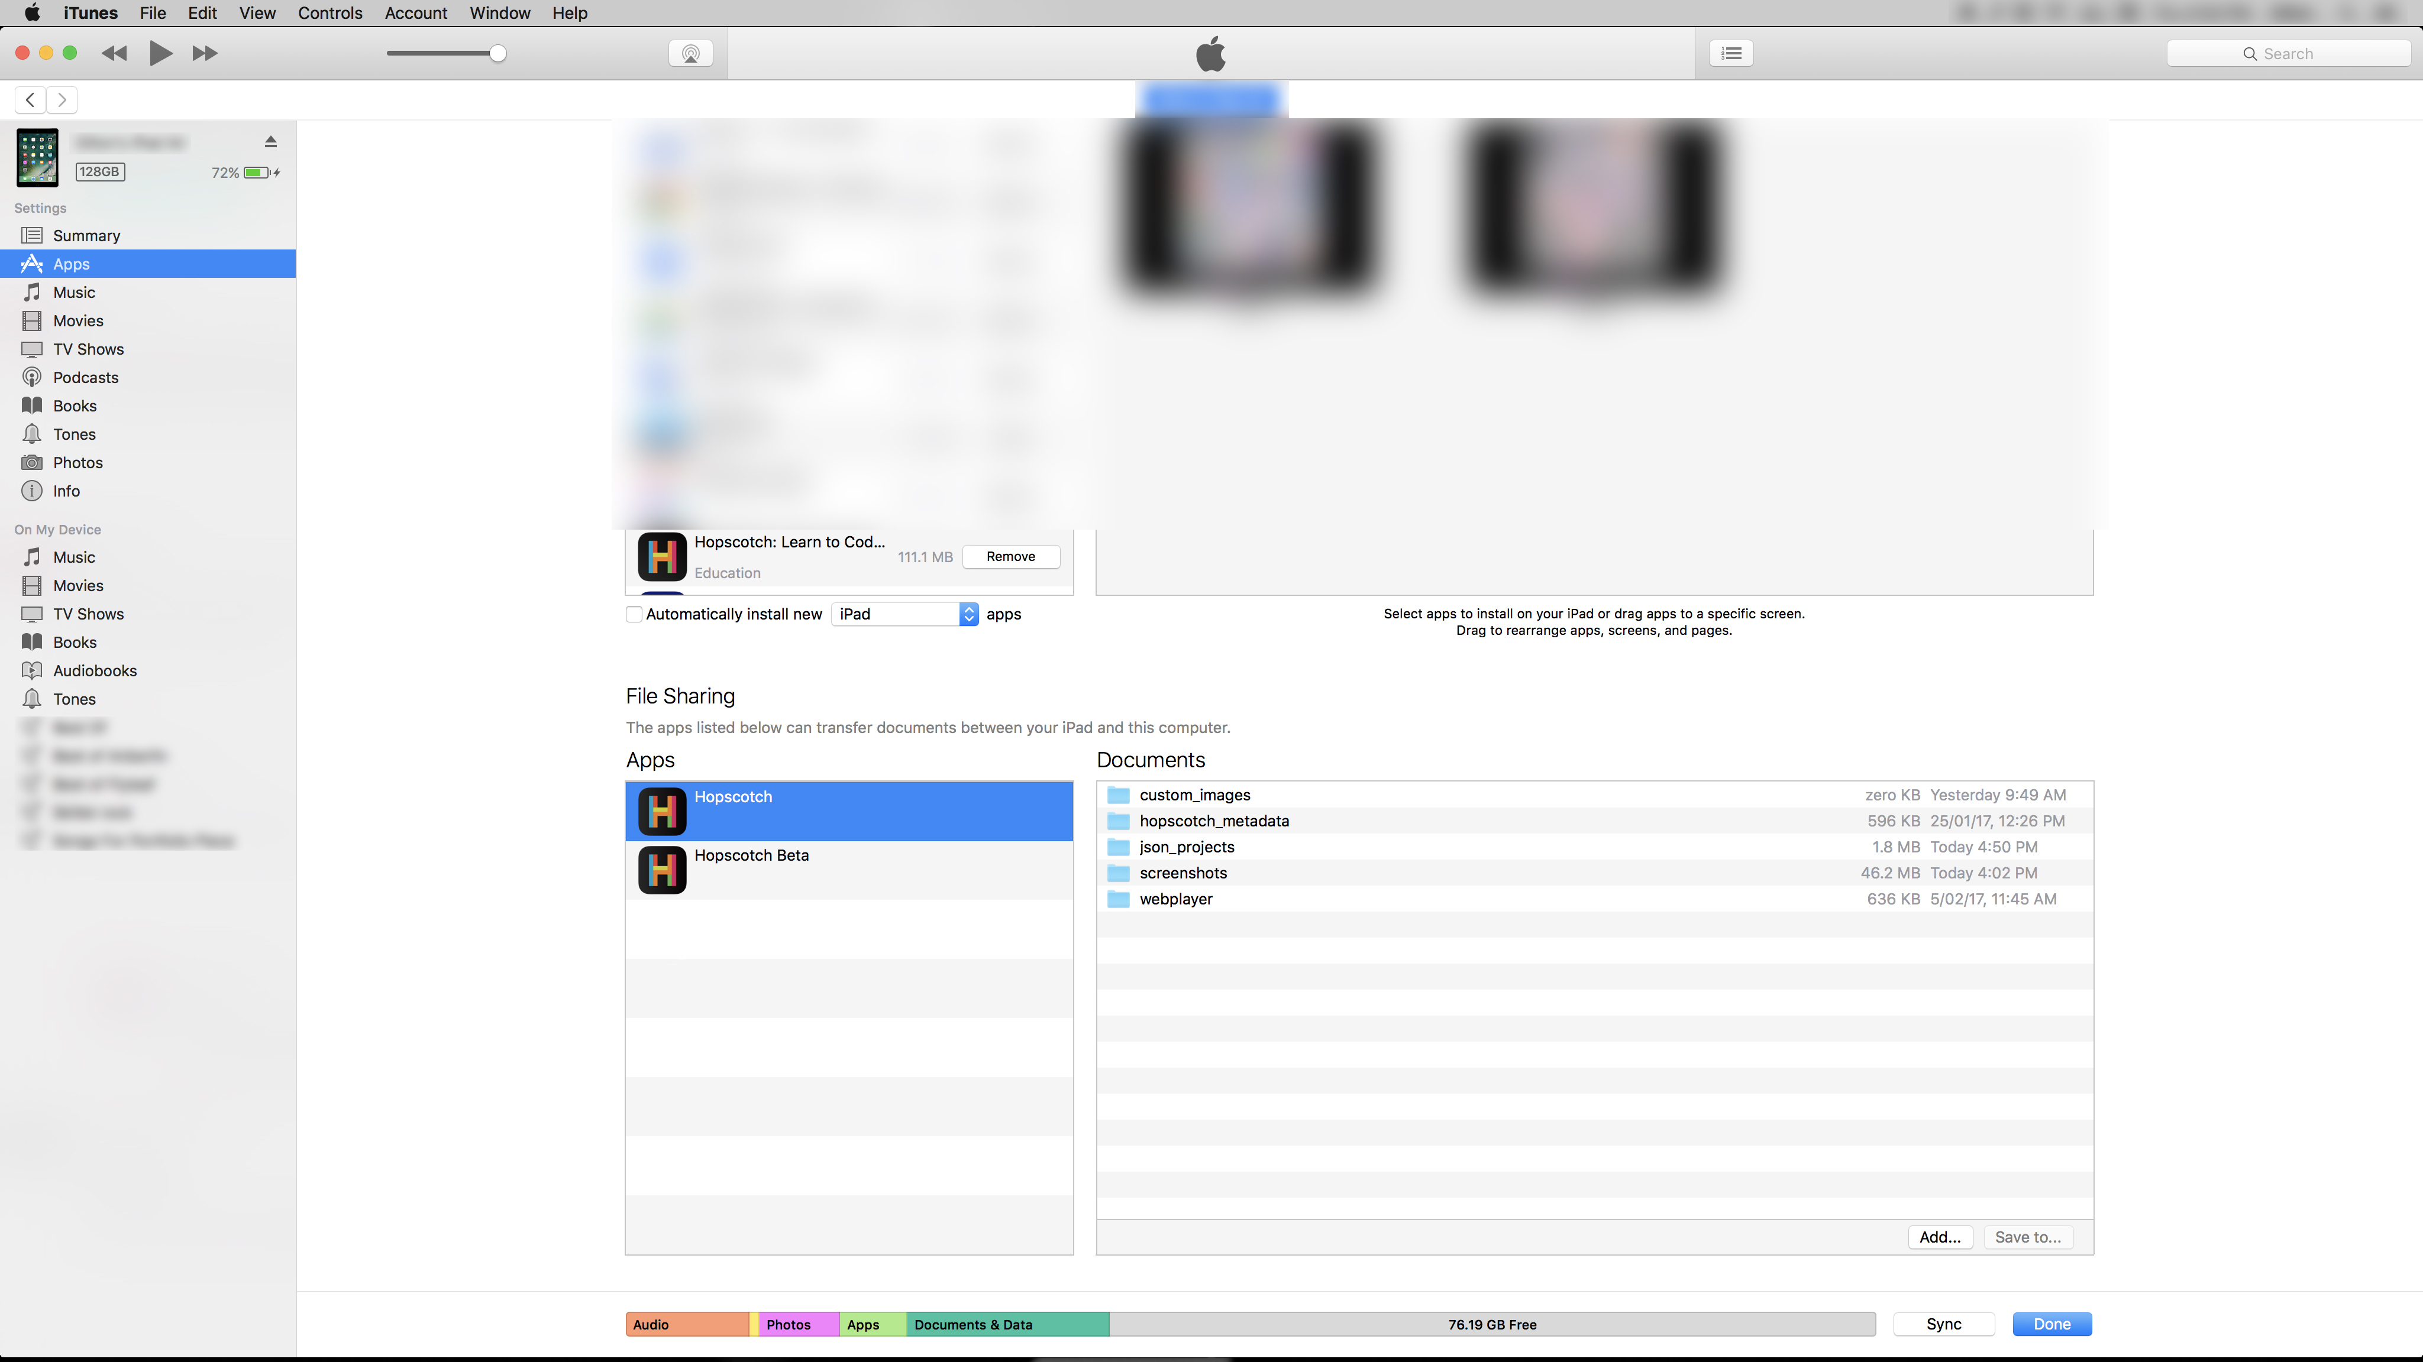Click the Sync button
The height and width of the screenshot is (1362, 2423).
(1943, 1324)
